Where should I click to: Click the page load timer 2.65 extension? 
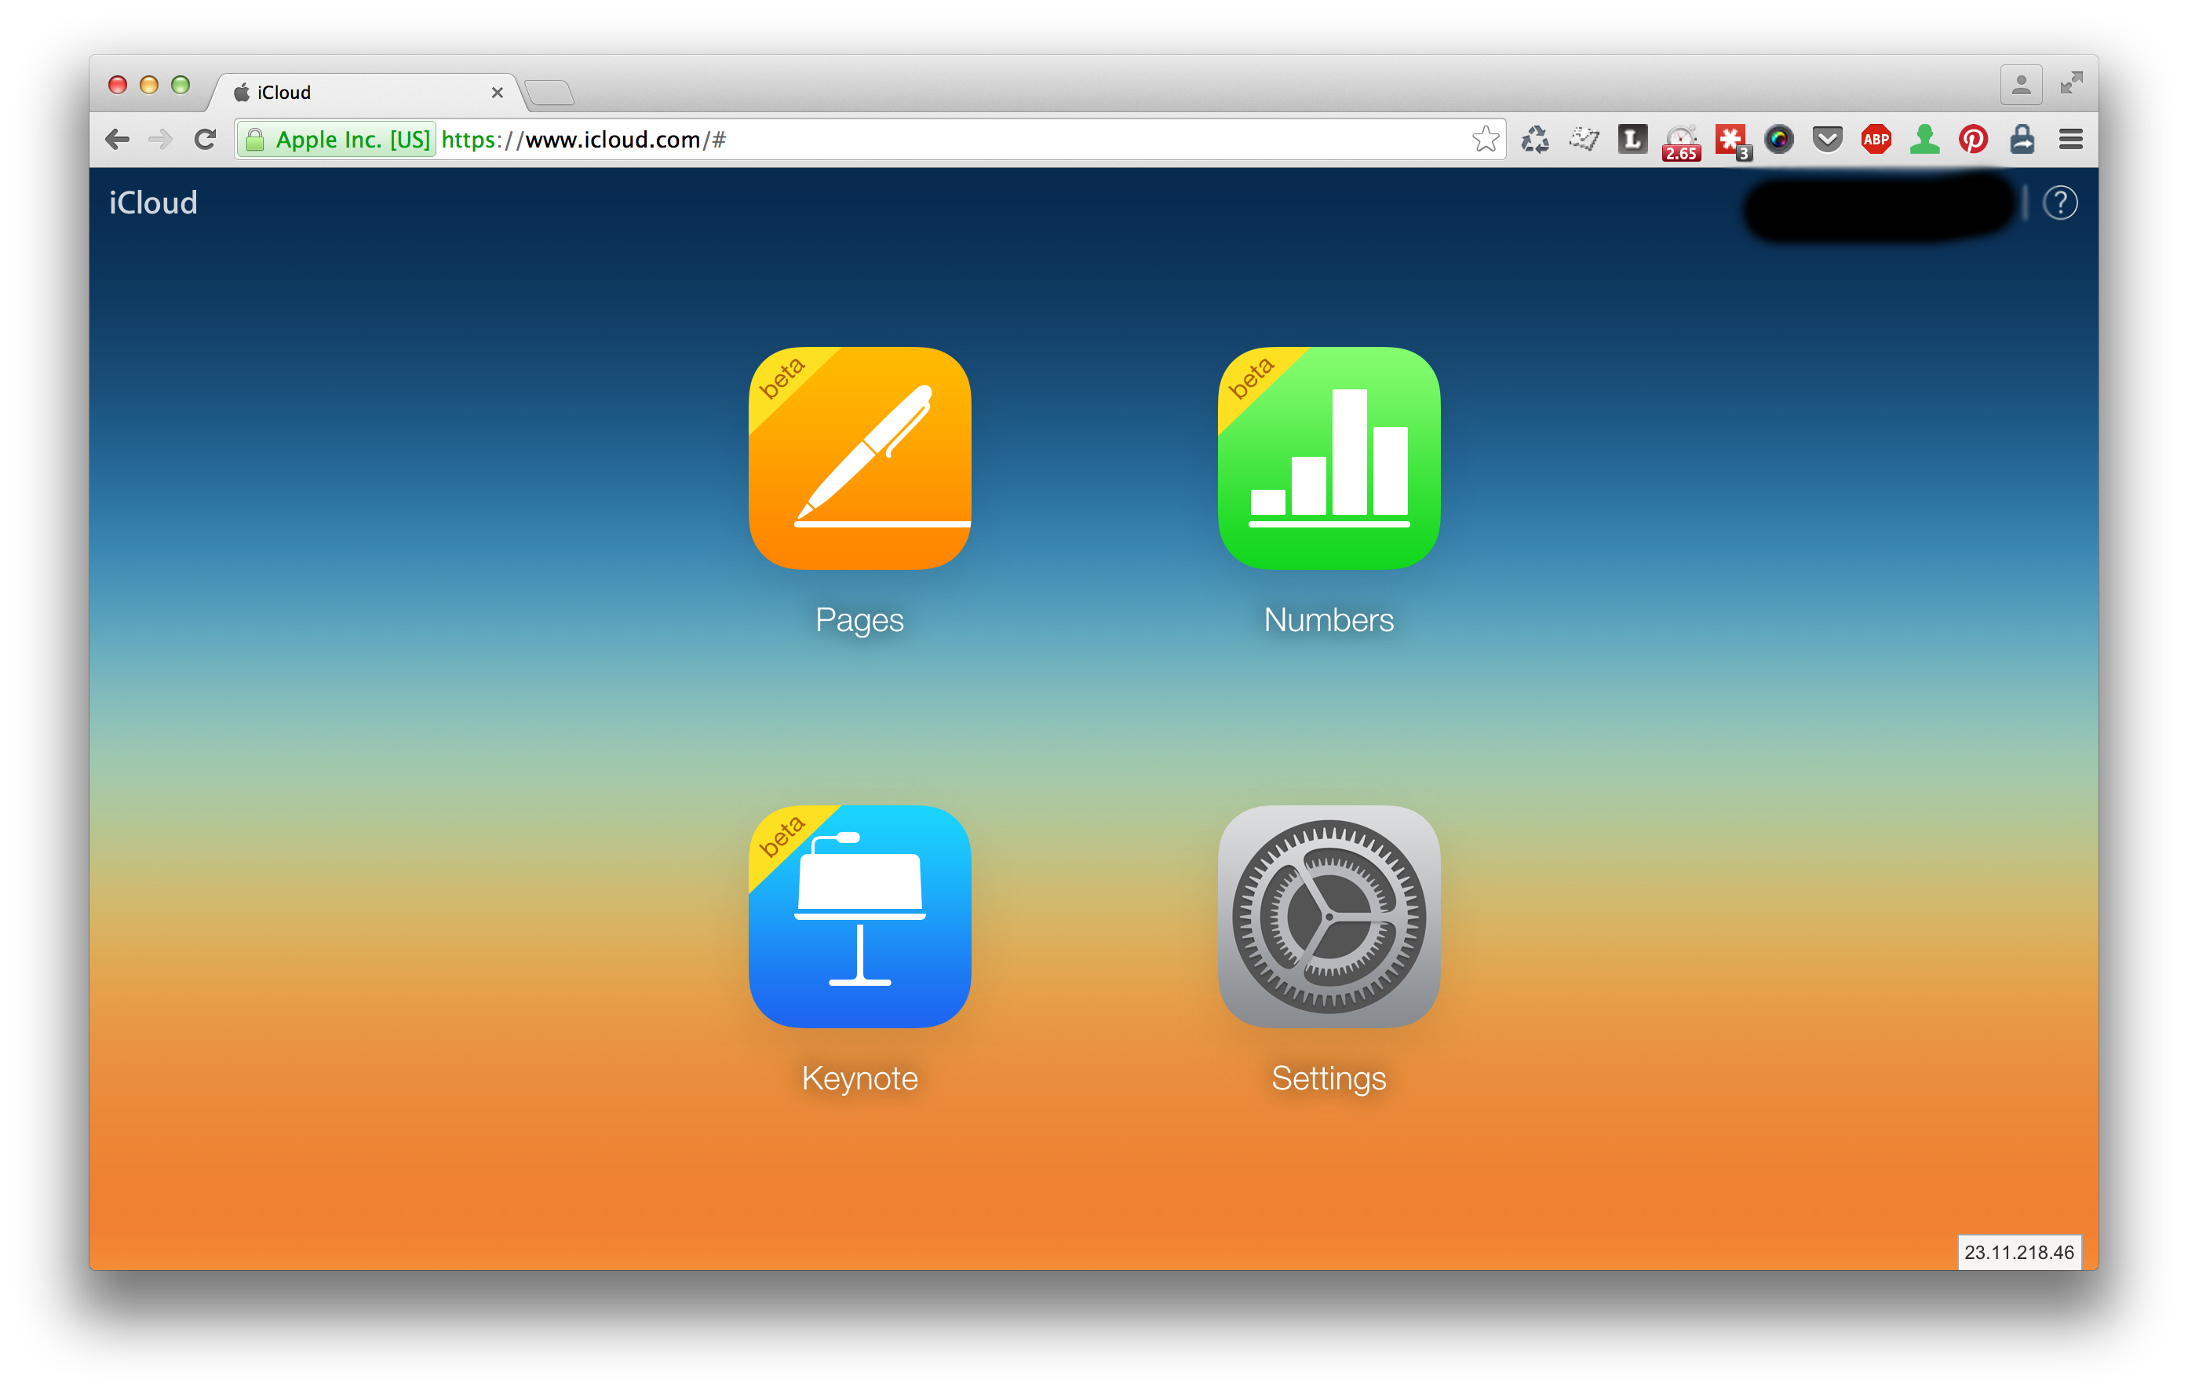[x=1680, y=140]
